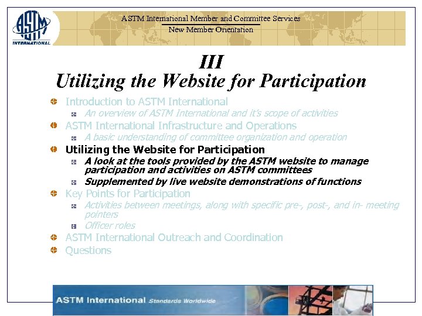
Task: Click the "Officer roles" sub-item
Action: coord(110,225)
